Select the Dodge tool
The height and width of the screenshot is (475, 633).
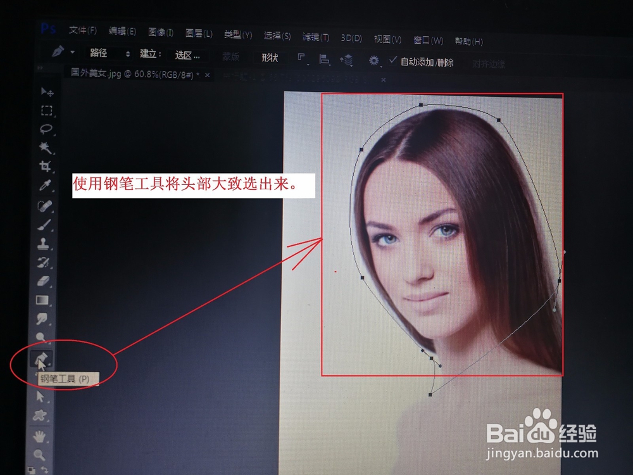41,337
